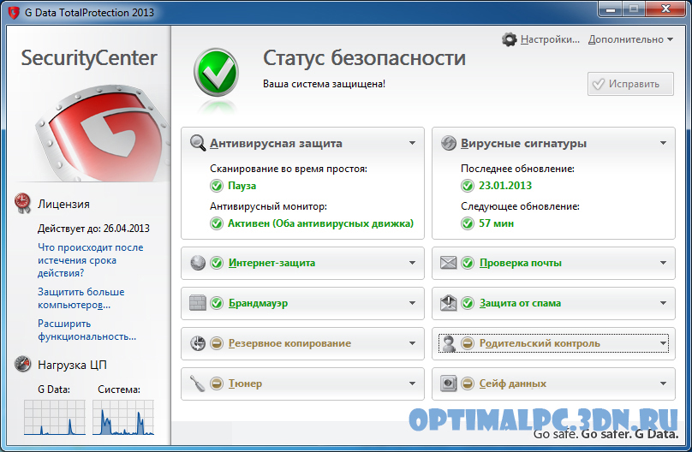Image resolution: width=692 pixels, height=452 pixels.
Task: Click disabled status icon of Резервное копирование
Action: [x=216, y=343]
